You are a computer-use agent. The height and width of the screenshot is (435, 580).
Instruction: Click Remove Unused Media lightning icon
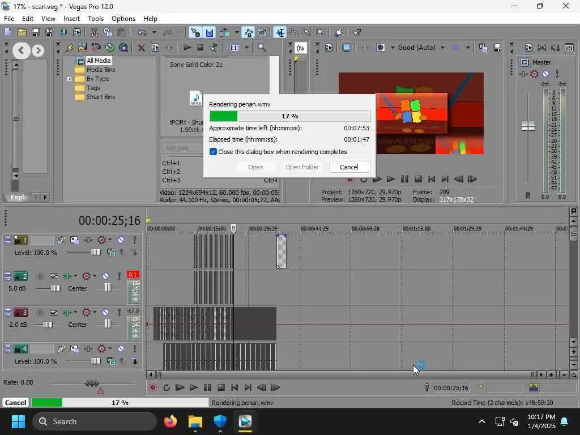[x=69, y=48]
